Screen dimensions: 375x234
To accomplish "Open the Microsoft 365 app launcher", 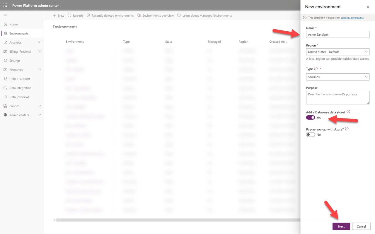I will [x=4, y=5].
